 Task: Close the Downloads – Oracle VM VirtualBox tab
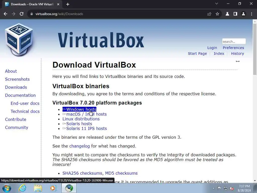58,4
